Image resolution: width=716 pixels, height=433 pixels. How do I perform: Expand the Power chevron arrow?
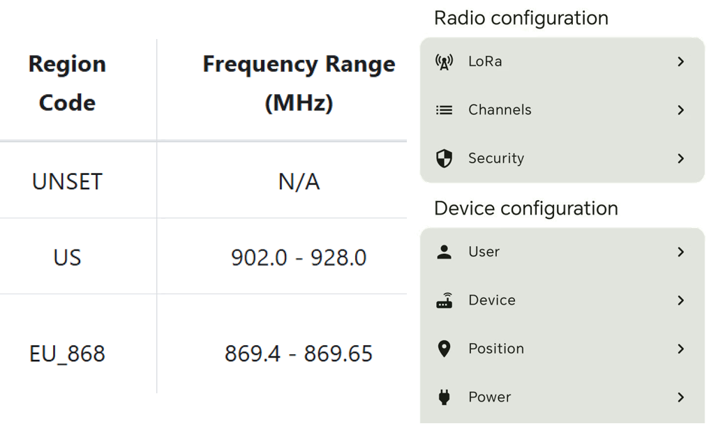[x=680, y=397]
